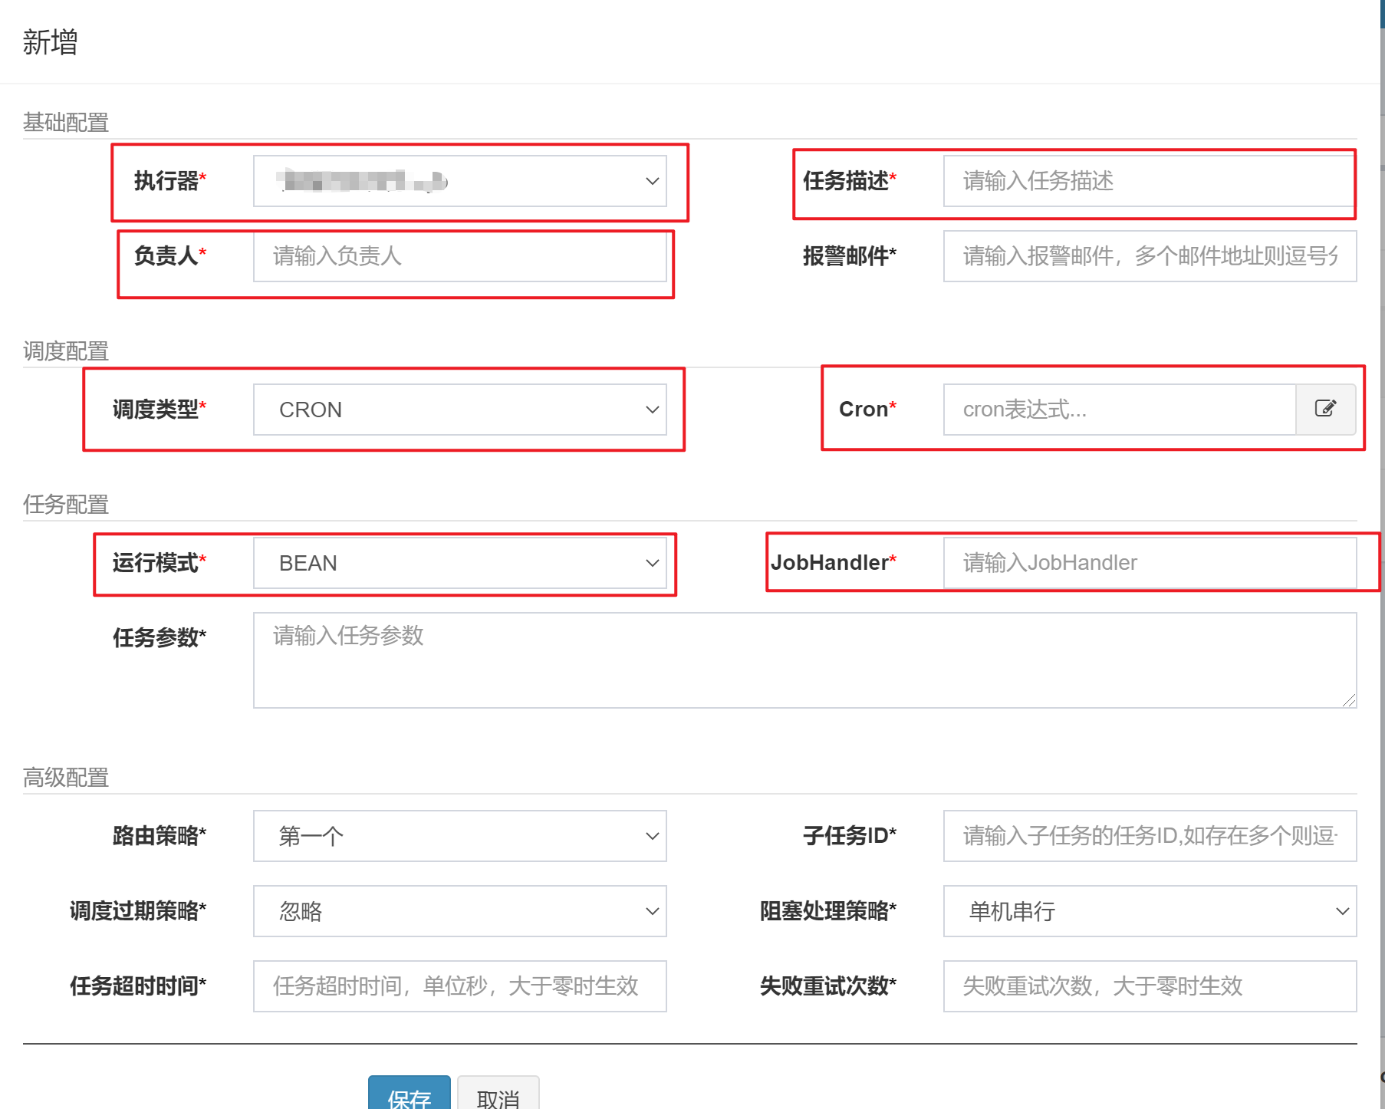Focus the 任务参数 text area
Viewport: 1385px width, 1109px height.
[805, 660]
